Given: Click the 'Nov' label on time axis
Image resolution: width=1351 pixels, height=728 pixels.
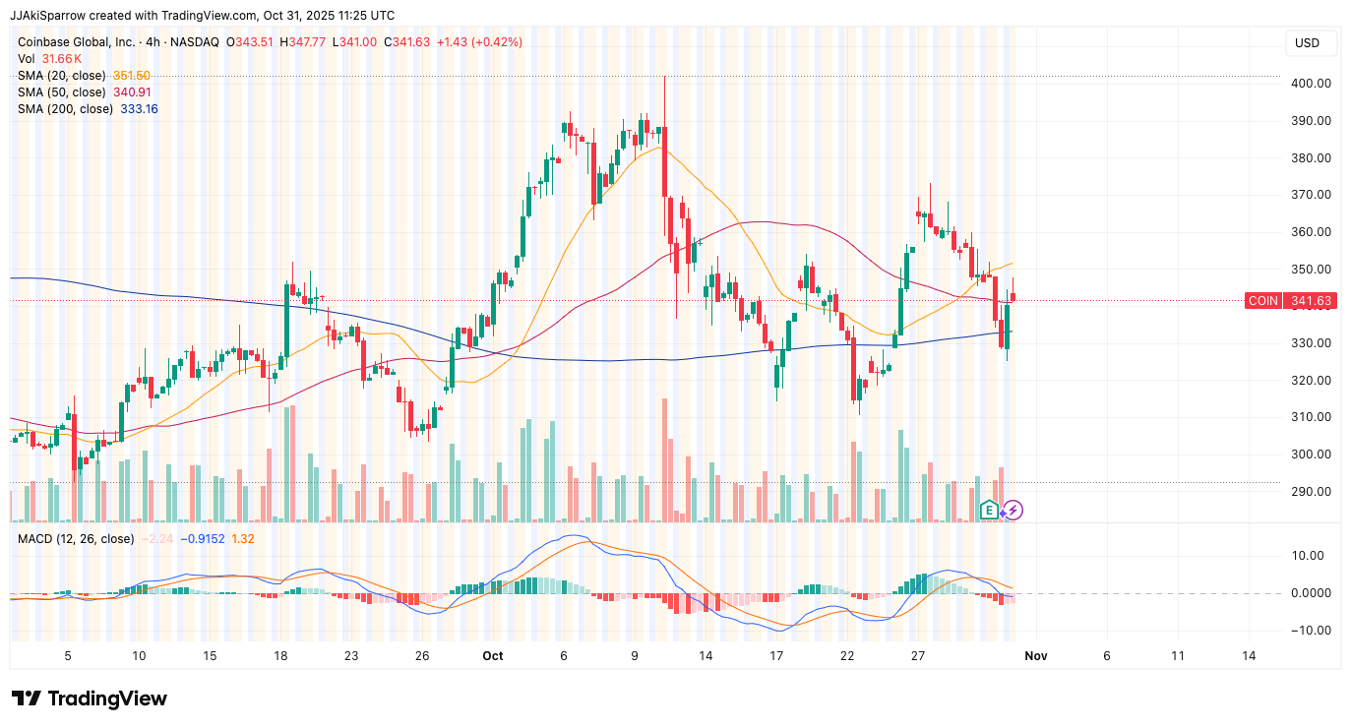Looking at the screenshot, I should point(1034,655).
